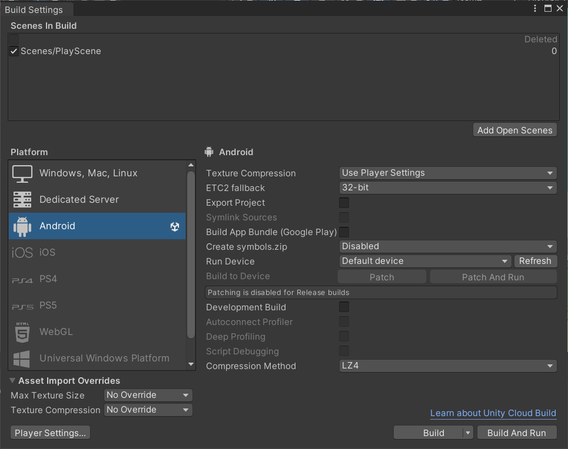Click the platform list scroll down arrow

pyautogui.click(x=191, y=364)
